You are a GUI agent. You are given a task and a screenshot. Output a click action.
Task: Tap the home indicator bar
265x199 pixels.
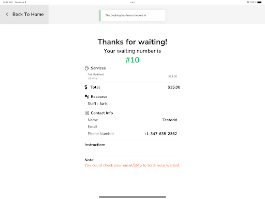pyautogui.click(x=132, y=197)
